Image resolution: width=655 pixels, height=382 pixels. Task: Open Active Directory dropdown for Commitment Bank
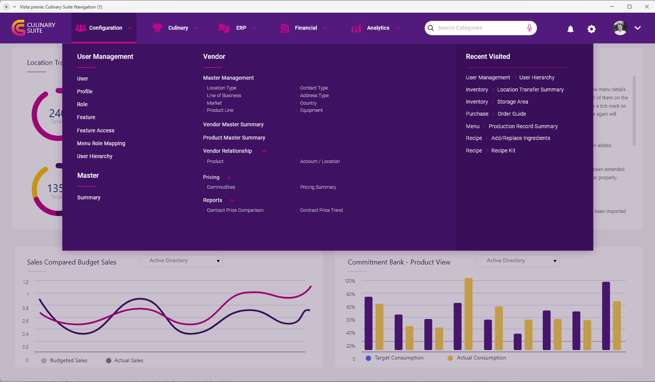click(x=518, y=261)
